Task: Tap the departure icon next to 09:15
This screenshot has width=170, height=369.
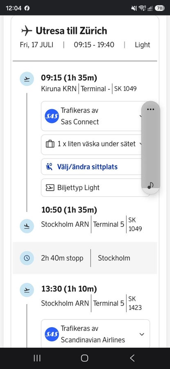Action: coord(27,79)
